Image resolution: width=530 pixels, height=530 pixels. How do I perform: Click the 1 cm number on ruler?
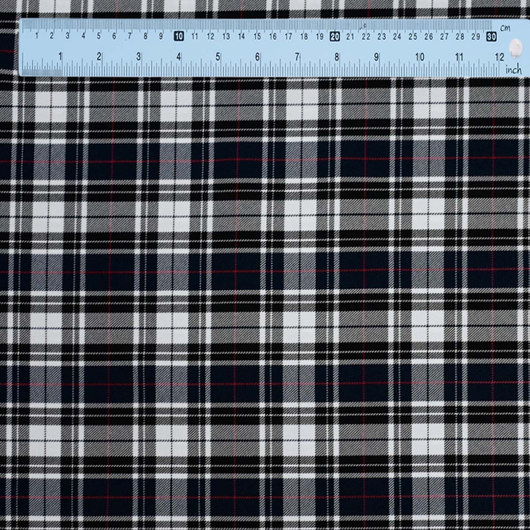pyautogui.click(x=36, y=37)
